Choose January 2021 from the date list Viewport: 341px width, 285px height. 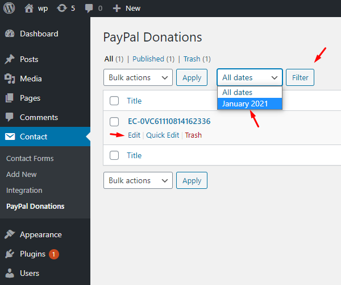pyautogui.click(x=245, y=104)
